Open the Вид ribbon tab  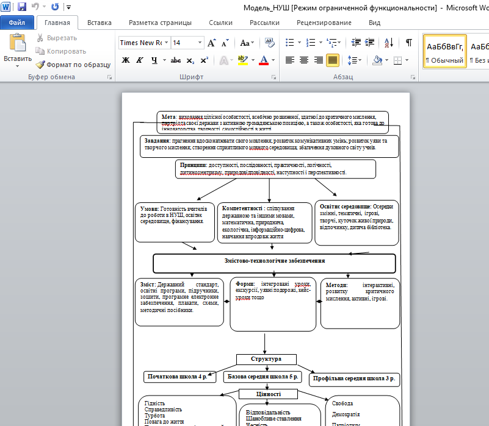click(374, 23)
